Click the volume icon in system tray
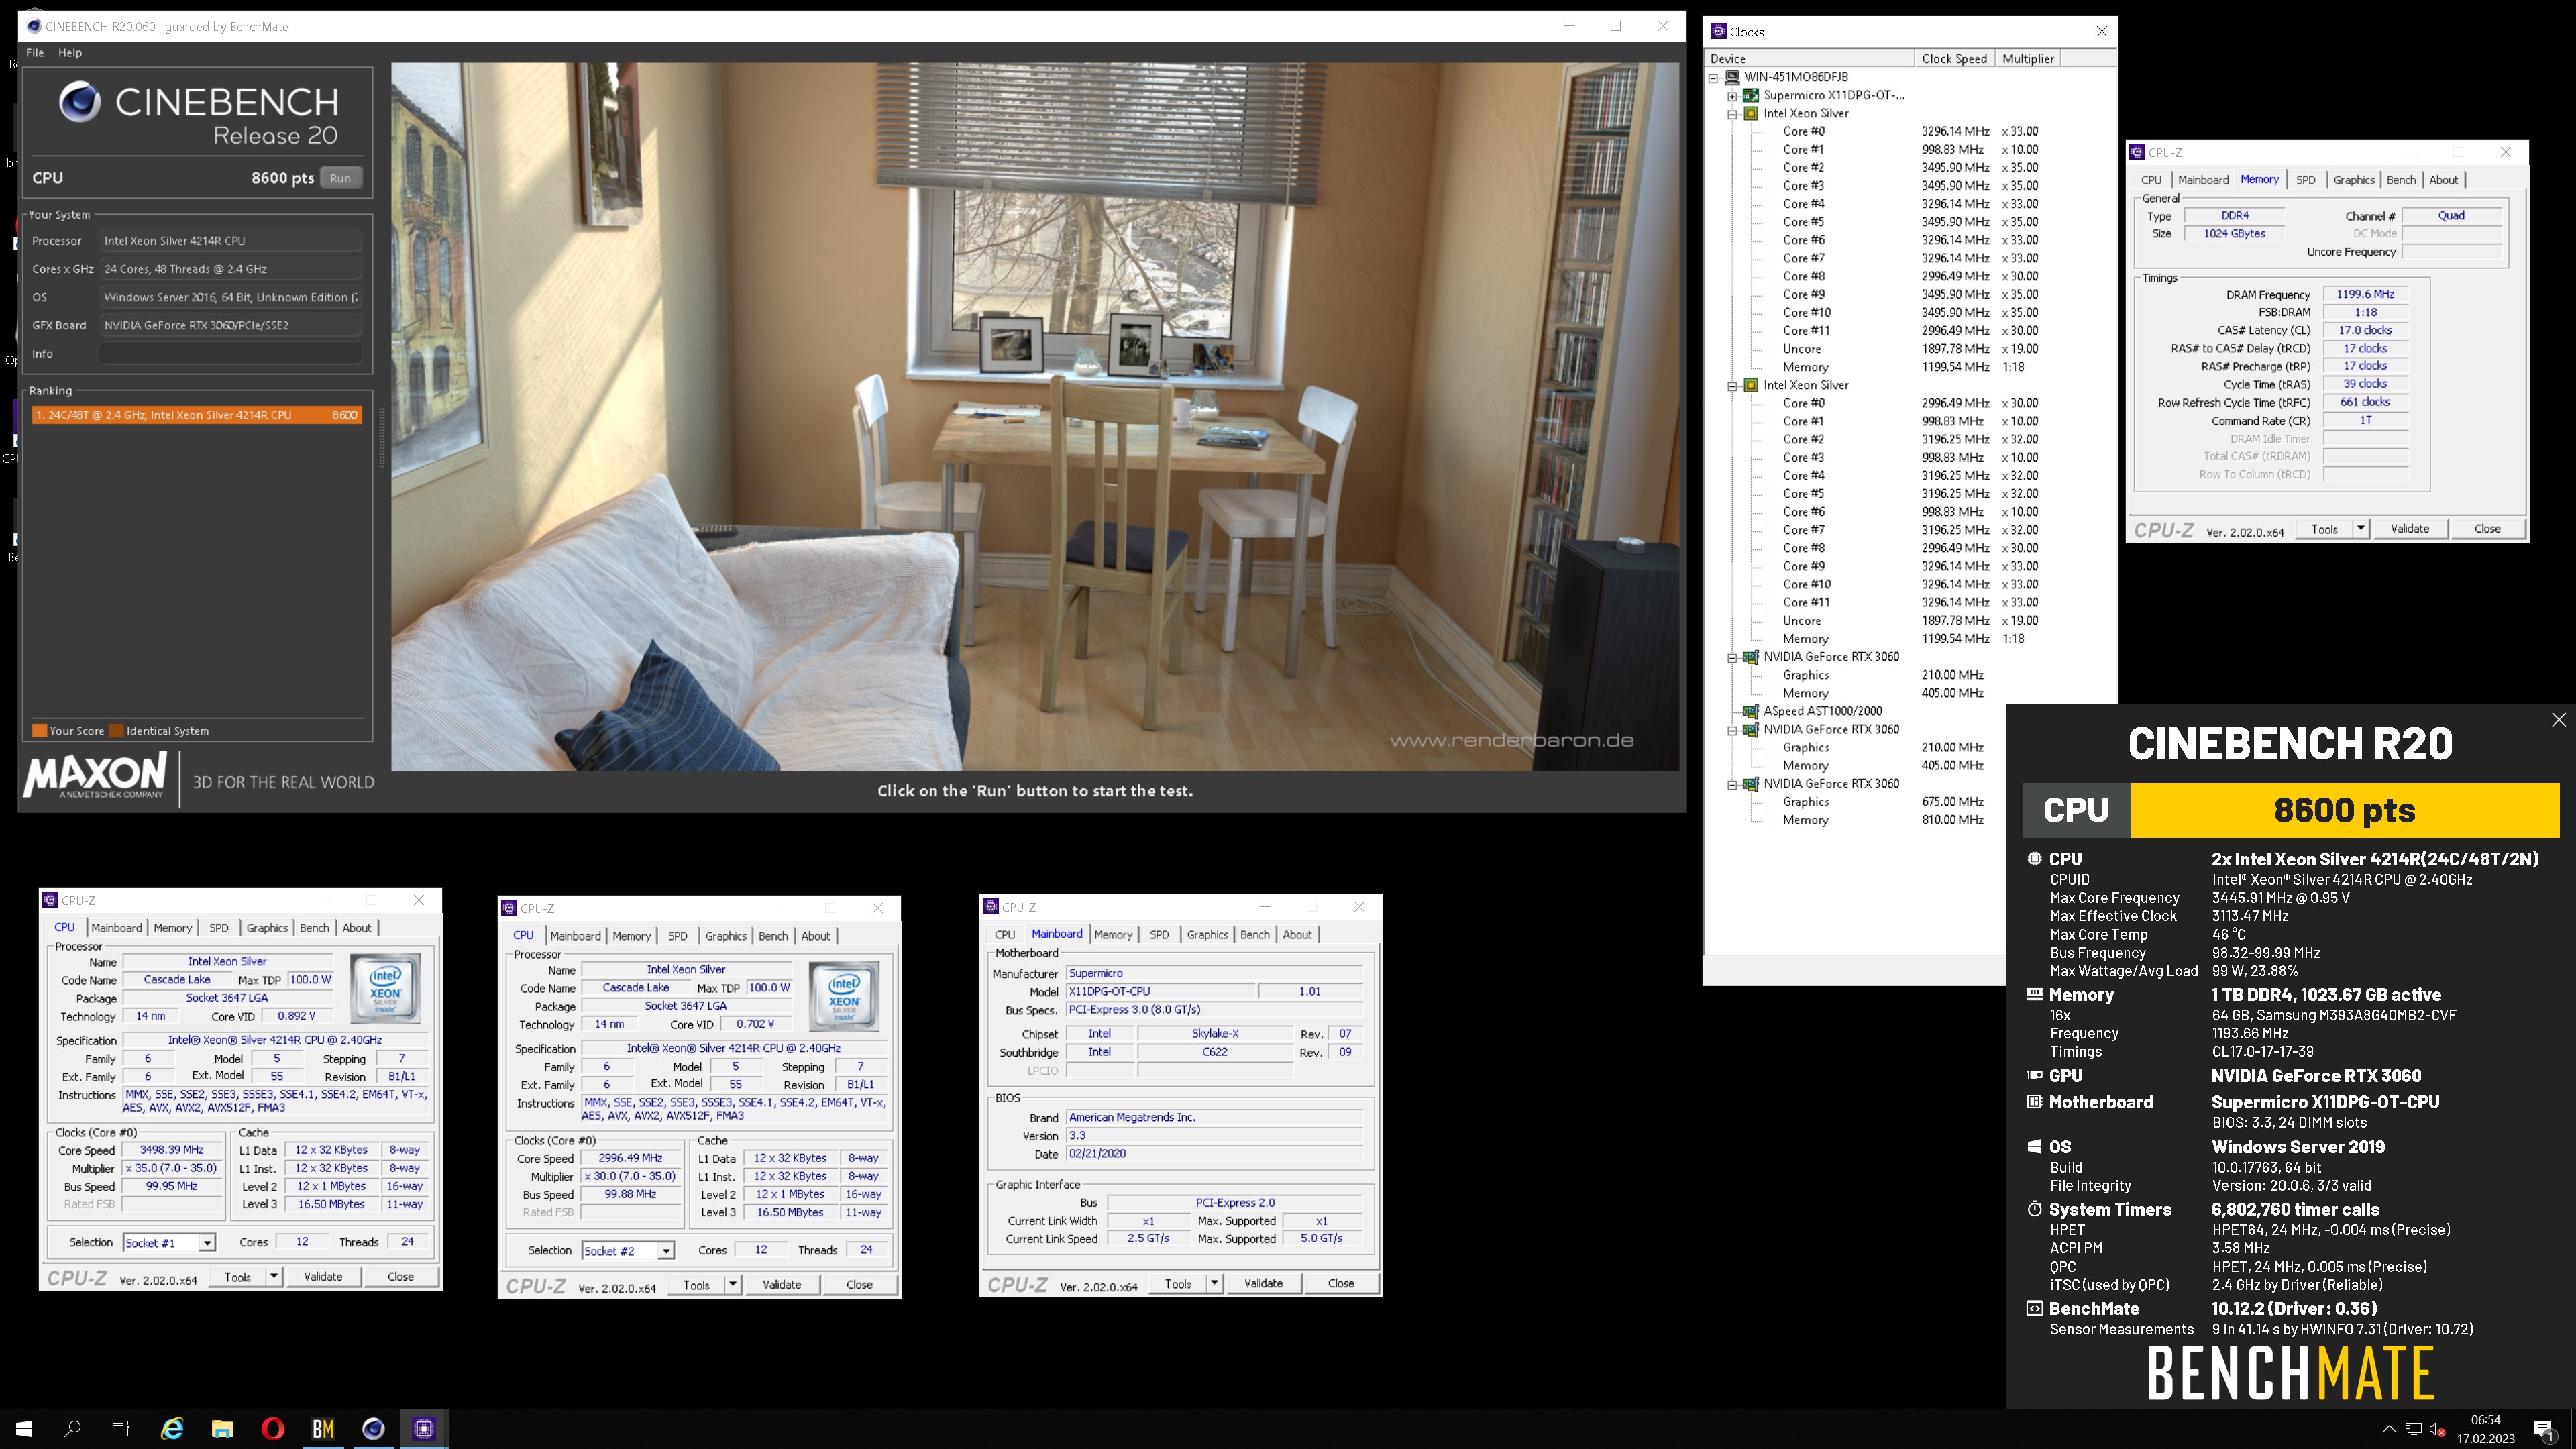Image resolution: width=2576 pixels, height=1449 pixels. (x=2437, y=1429)
